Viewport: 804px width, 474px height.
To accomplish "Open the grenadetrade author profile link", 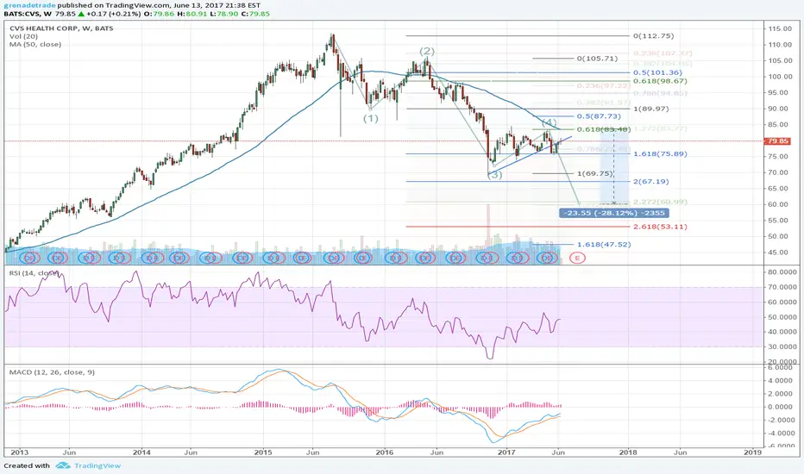I will [29, 5].
